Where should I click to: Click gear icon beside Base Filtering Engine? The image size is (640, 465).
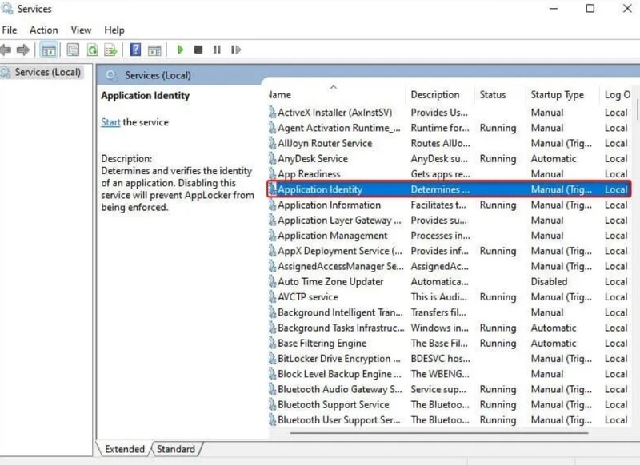click(272, 343)
